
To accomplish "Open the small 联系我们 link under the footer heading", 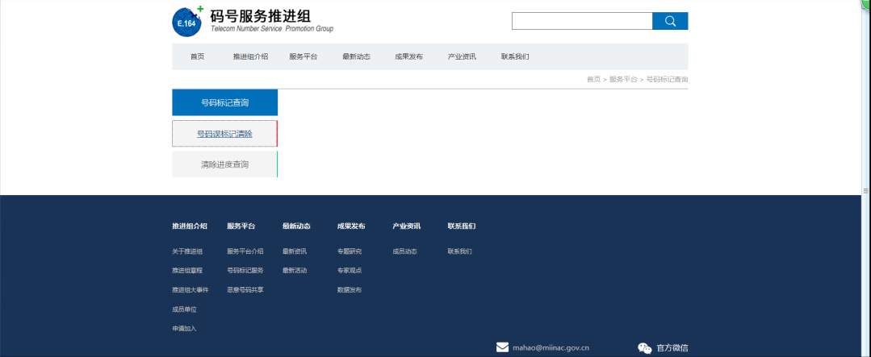I will click(x=460, y=251).
